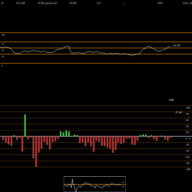192x192 pixels.
Task: Click the 'SI MunafaSutraR' header text
Action: point(47,3)
